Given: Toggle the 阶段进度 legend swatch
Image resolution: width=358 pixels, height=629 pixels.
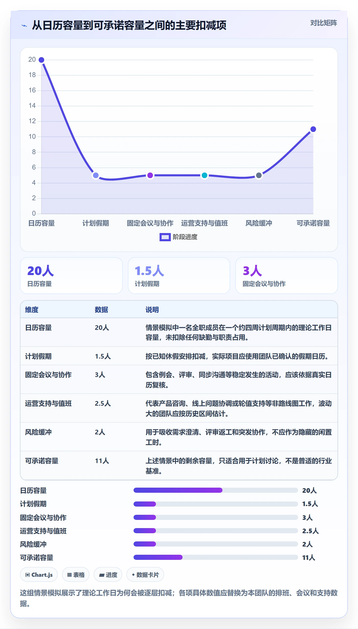Looking at the screenshot, I should coord(165,237).
